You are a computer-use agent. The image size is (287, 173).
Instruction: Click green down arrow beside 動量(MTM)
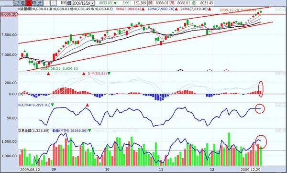pos(90,131)
